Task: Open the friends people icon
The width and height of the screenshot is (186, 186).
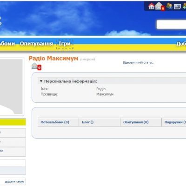Action: [x=169, y=6]
